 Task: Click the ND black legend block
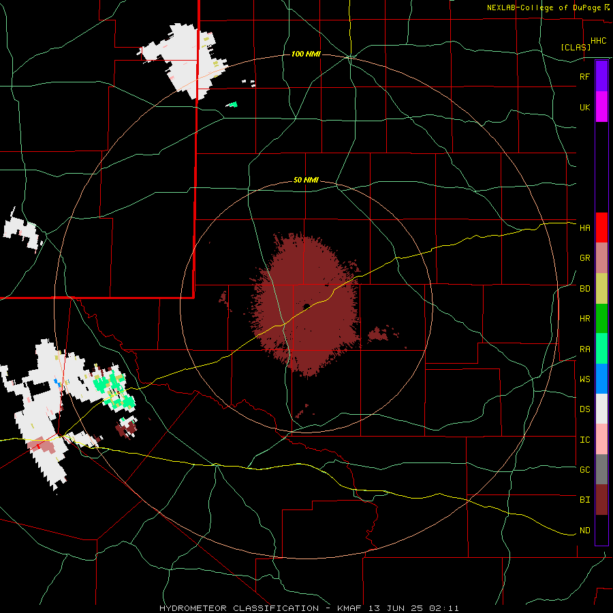pos(601,530)
